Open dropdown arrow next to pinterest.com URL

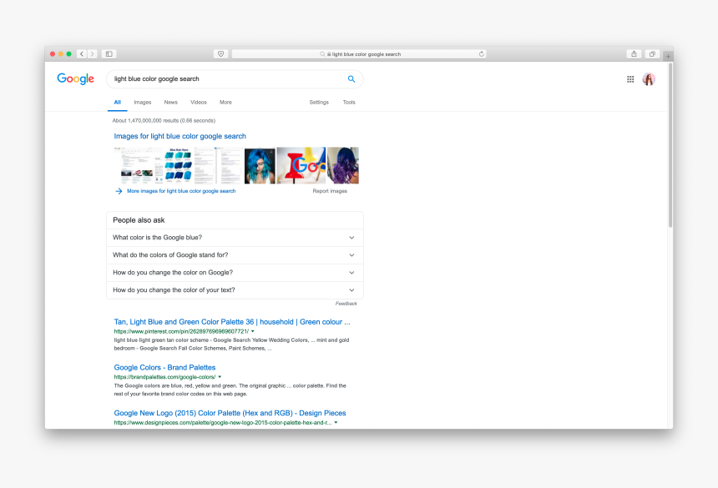253,331
